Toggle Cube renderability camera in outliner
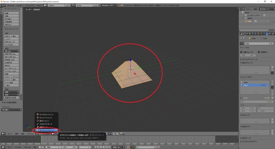This screenshot has height=149, width=275. [273, 21]
